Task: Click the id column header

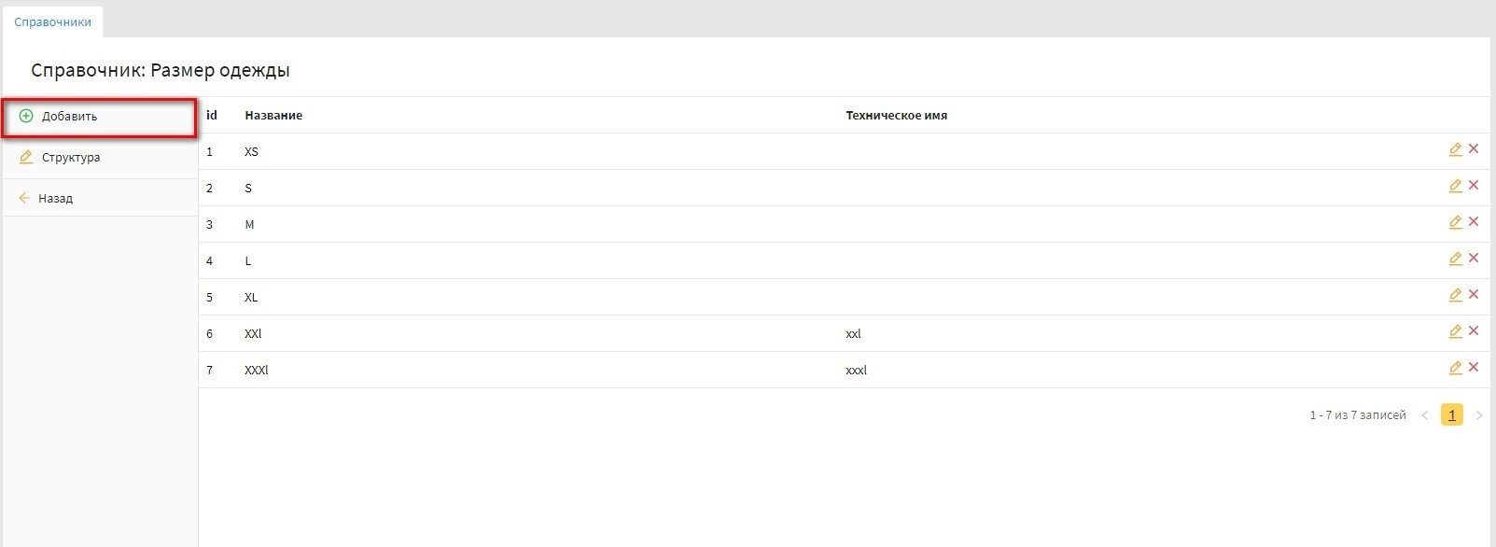Action: (x=212, y=116)
